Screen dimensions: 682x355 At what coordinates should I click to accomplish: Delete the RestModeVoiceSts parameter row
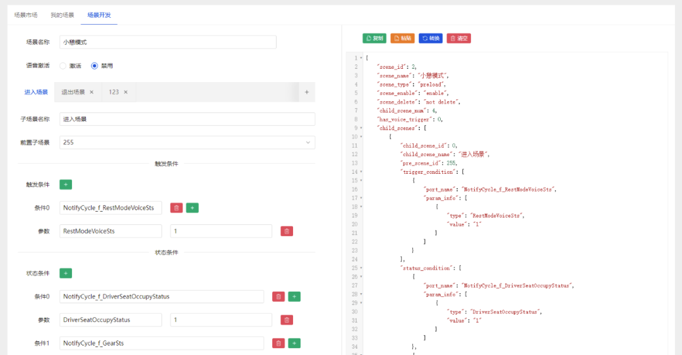tap(287, 231)
